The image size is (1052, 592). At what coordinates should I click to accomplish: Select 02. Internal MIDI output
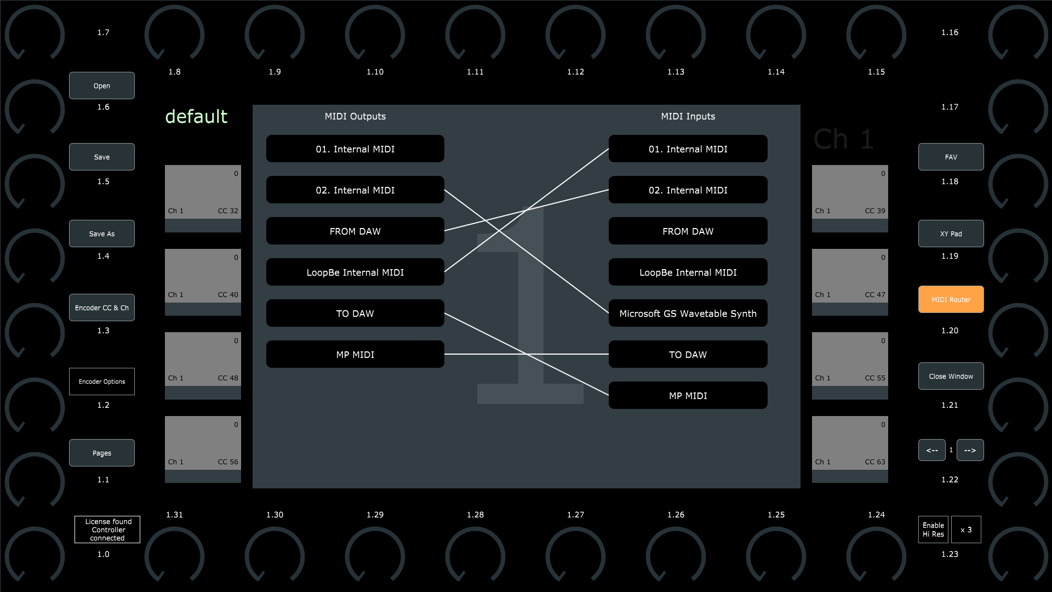point(355,190)
